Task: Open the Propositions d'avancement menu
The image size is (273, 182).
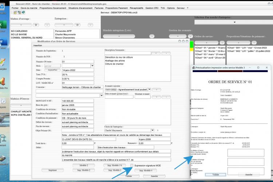Action: click(x=53, y=8)
